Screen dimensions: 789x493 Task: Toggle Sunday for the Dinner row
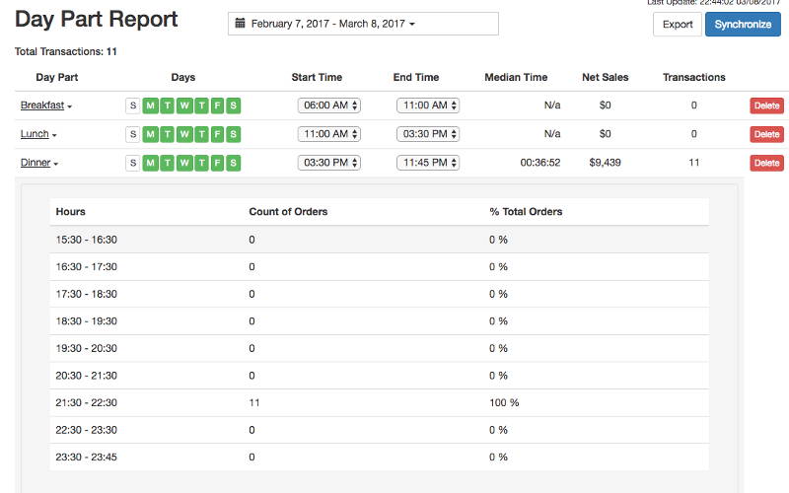pos(133,163)
